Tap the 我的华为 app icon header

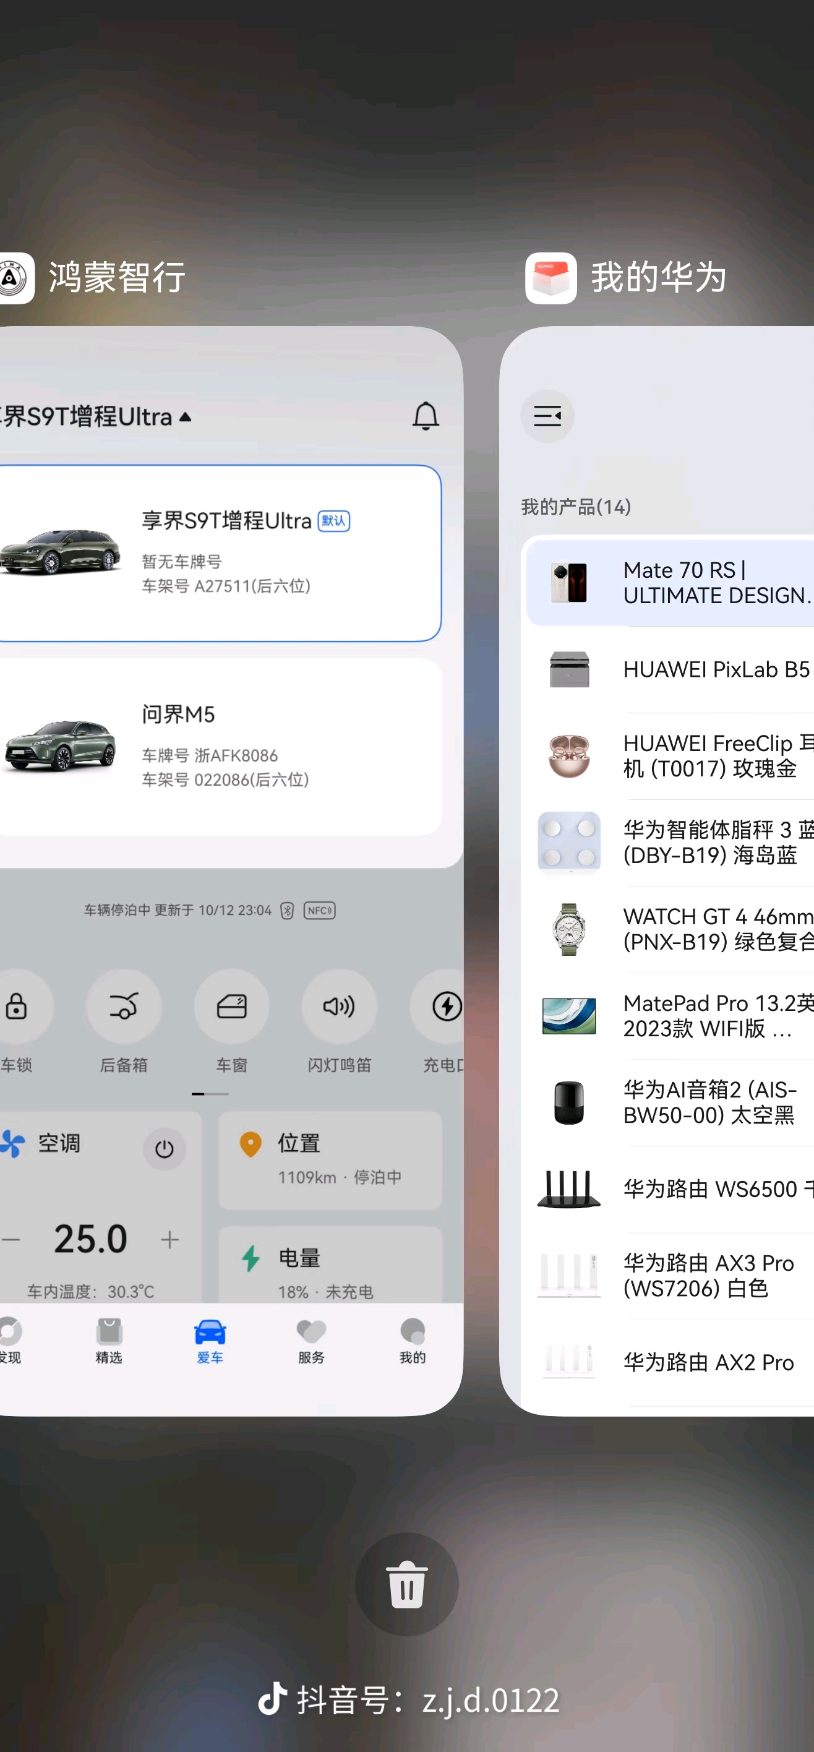pos(551,278)
